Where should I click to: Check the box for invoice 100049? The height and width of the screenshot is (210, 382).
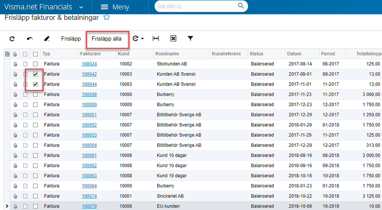tap(35, 94)
